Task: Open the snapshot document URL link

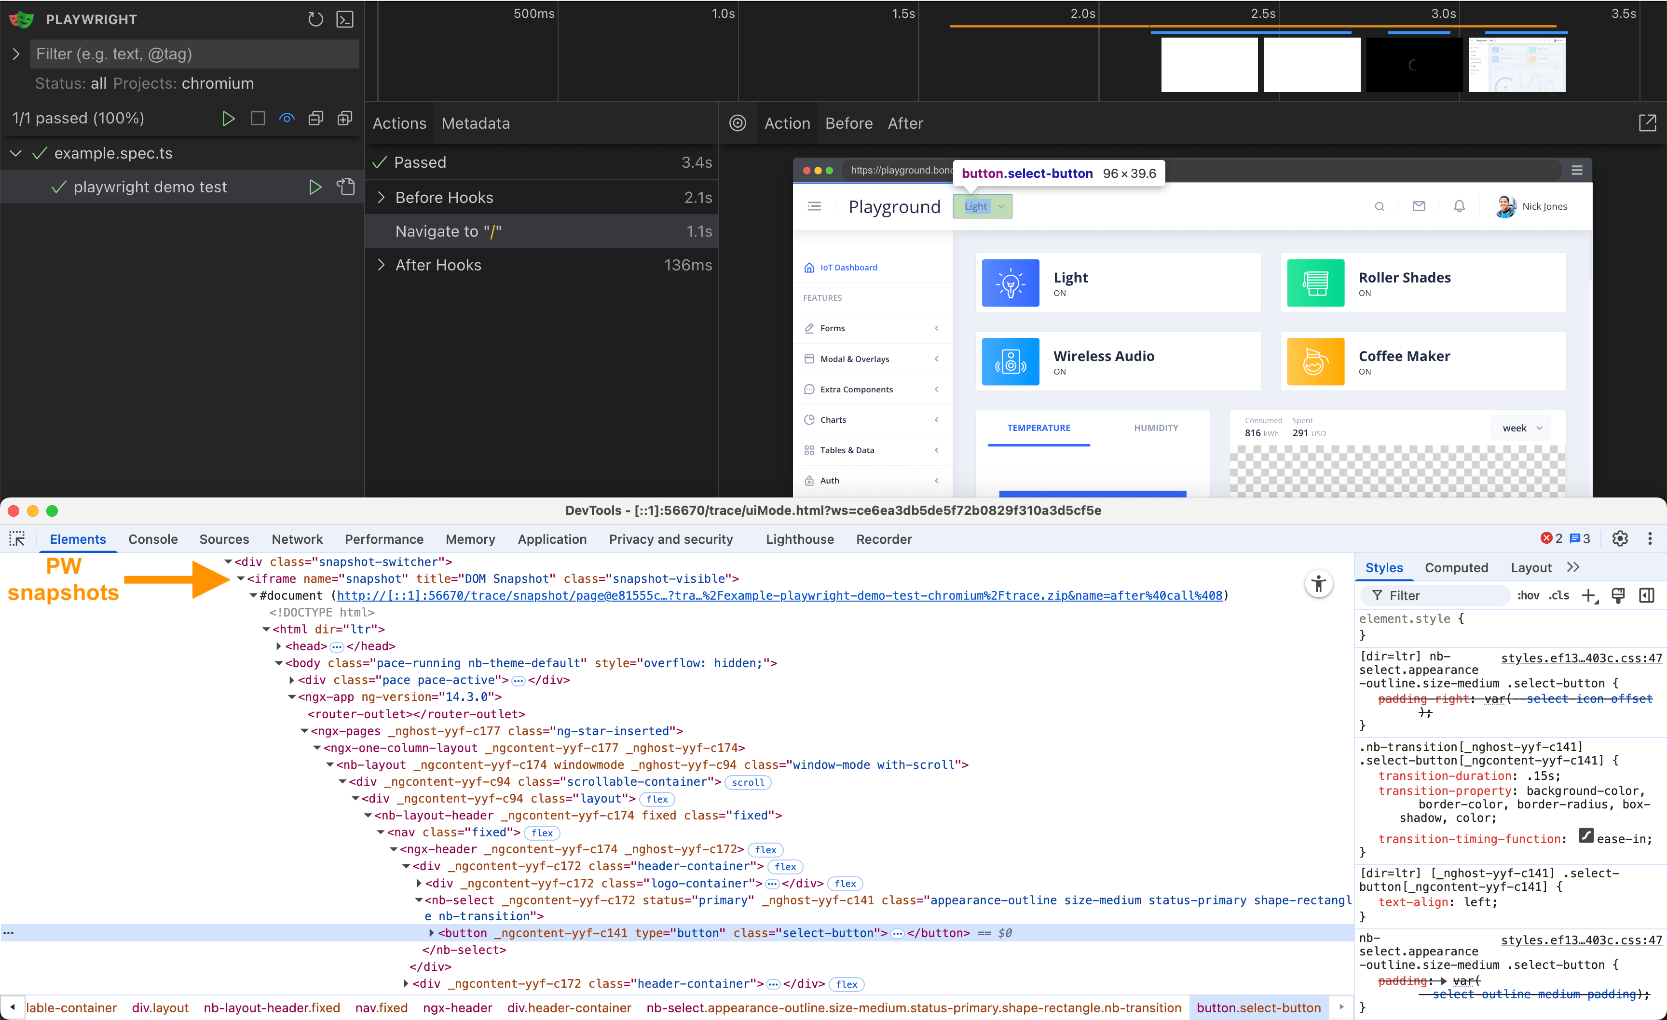Action: click(x=779, y=595)
